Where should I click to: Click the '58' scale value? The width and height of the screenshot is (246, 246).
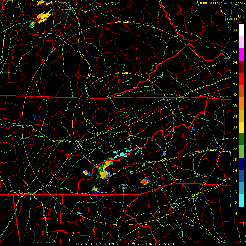pyautogui.click(x=235, y=52)
